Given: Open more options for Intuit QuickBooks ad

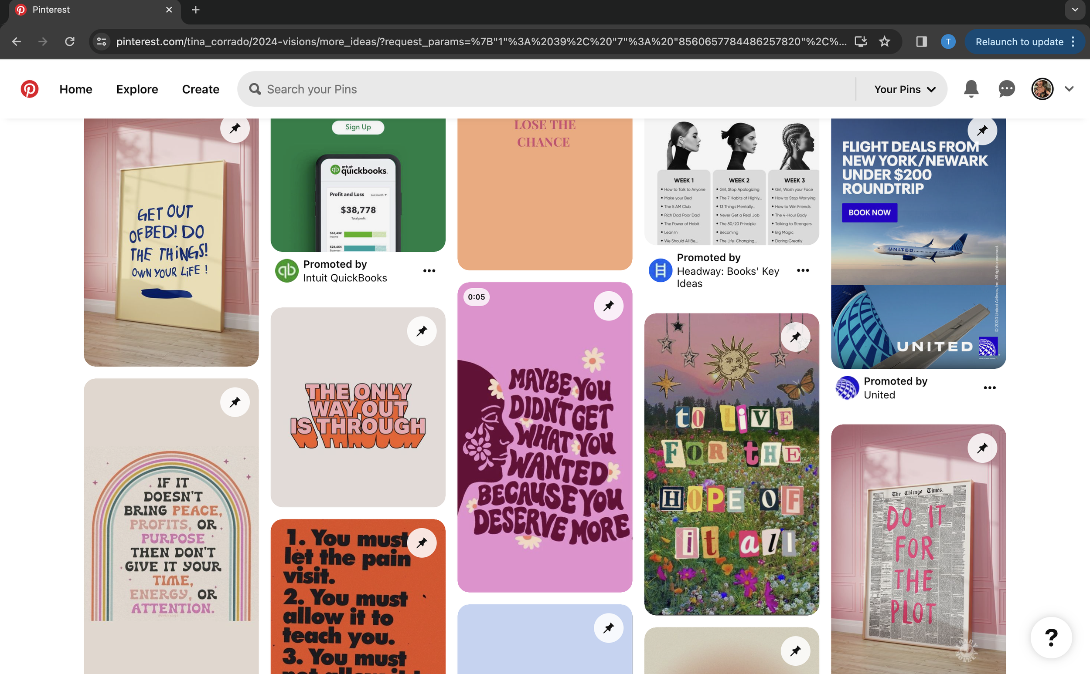Looking at the screenshot, I should pos(429,271).
